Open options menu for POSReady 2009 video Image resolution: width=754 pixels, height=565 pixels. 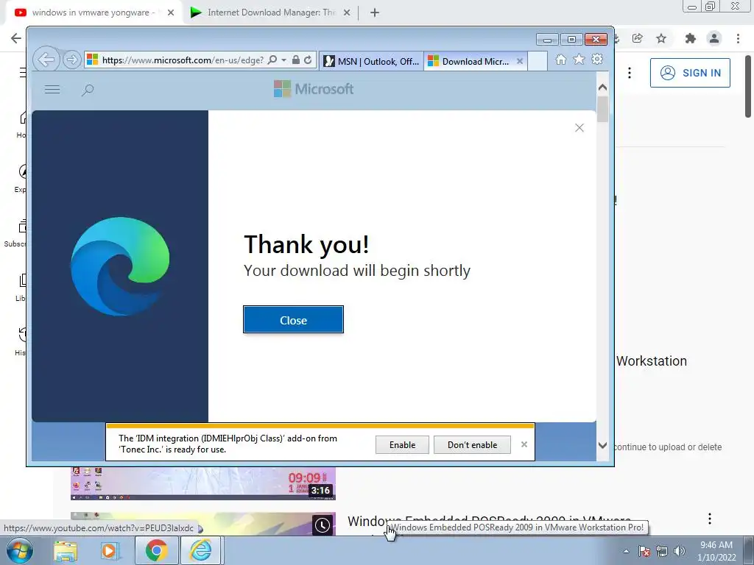click(709, 519)
